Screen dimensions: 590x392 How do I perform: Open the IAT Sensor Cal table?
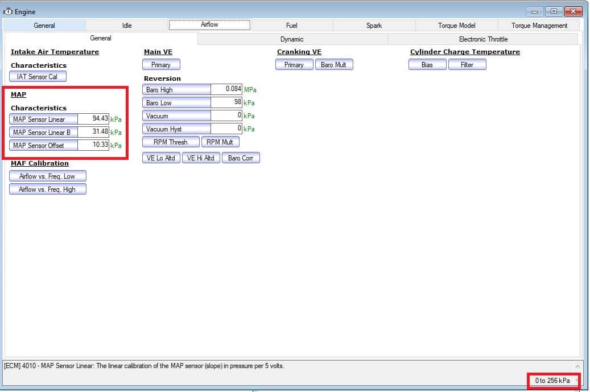38,77
